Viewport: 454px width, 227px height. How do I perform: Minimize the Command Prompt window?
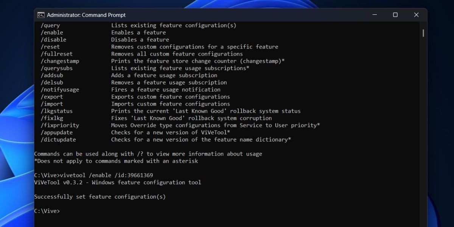(x=374, y=15)
